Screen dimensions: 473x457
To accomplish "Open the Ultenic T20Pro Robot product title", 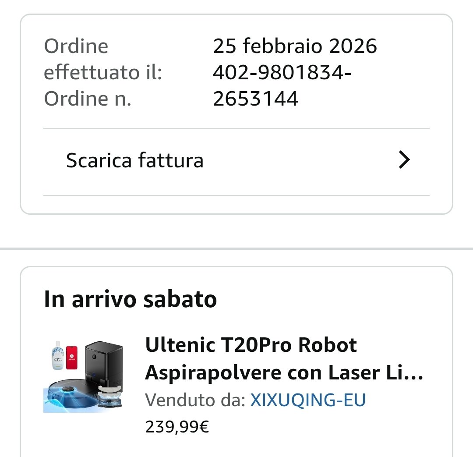I will [284, 358].
